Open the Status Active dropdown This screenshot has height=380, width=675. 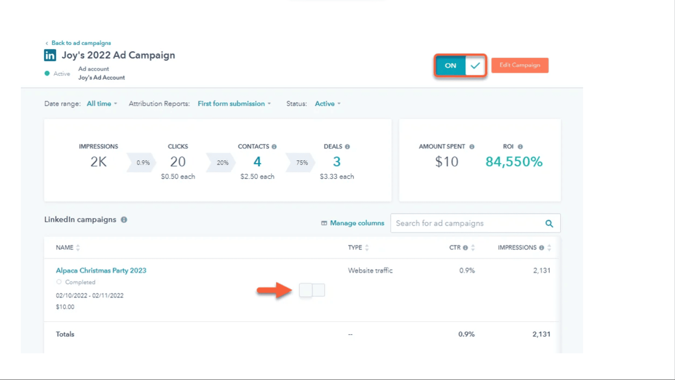point(328,103)
